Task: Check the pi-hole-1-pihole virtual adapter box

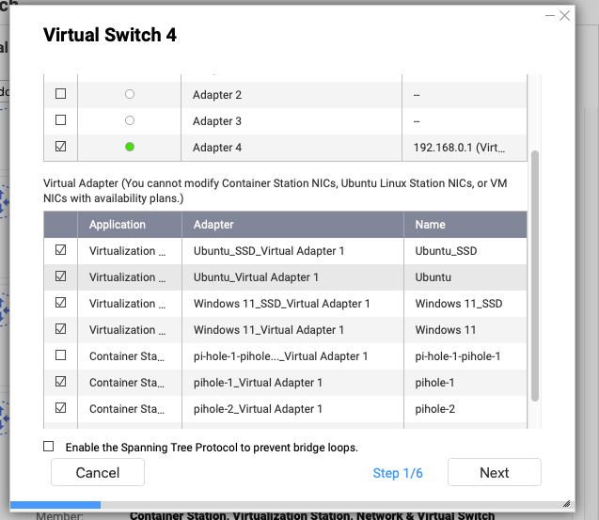Action: [x=61, y=356]
